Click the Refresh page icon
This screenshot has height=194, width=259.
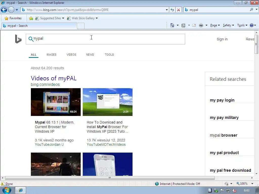point(172,10)
